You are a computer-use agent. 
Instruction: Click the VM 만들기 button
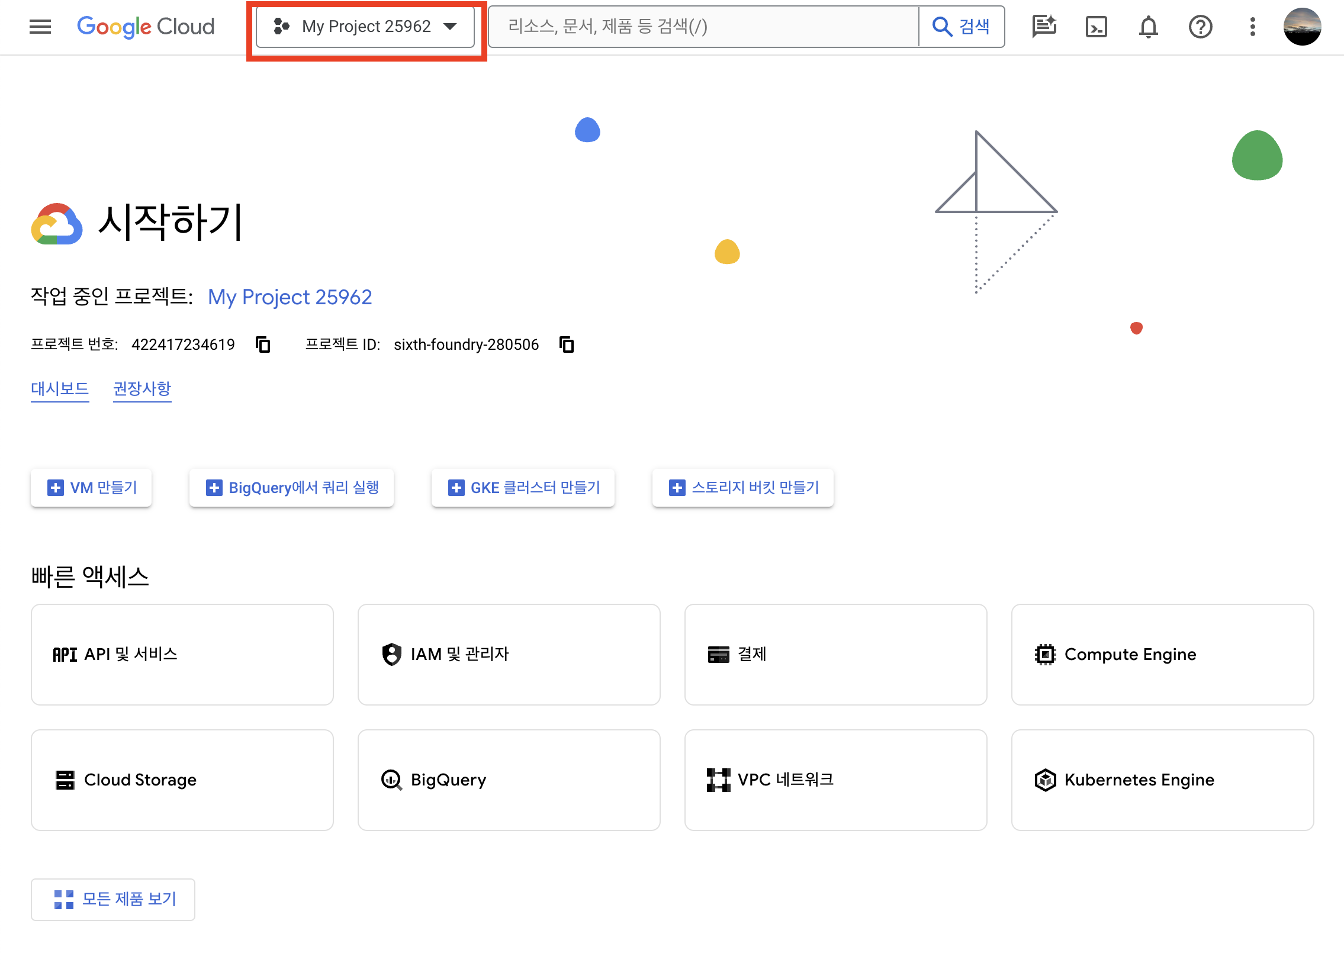pos(91,488)
